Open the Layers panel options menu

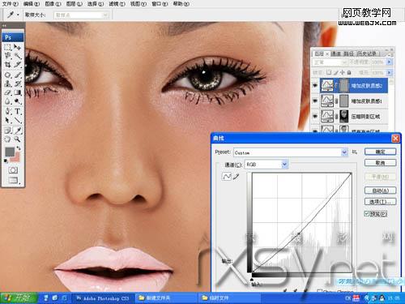pyautogui.click(x=390, y=54)
